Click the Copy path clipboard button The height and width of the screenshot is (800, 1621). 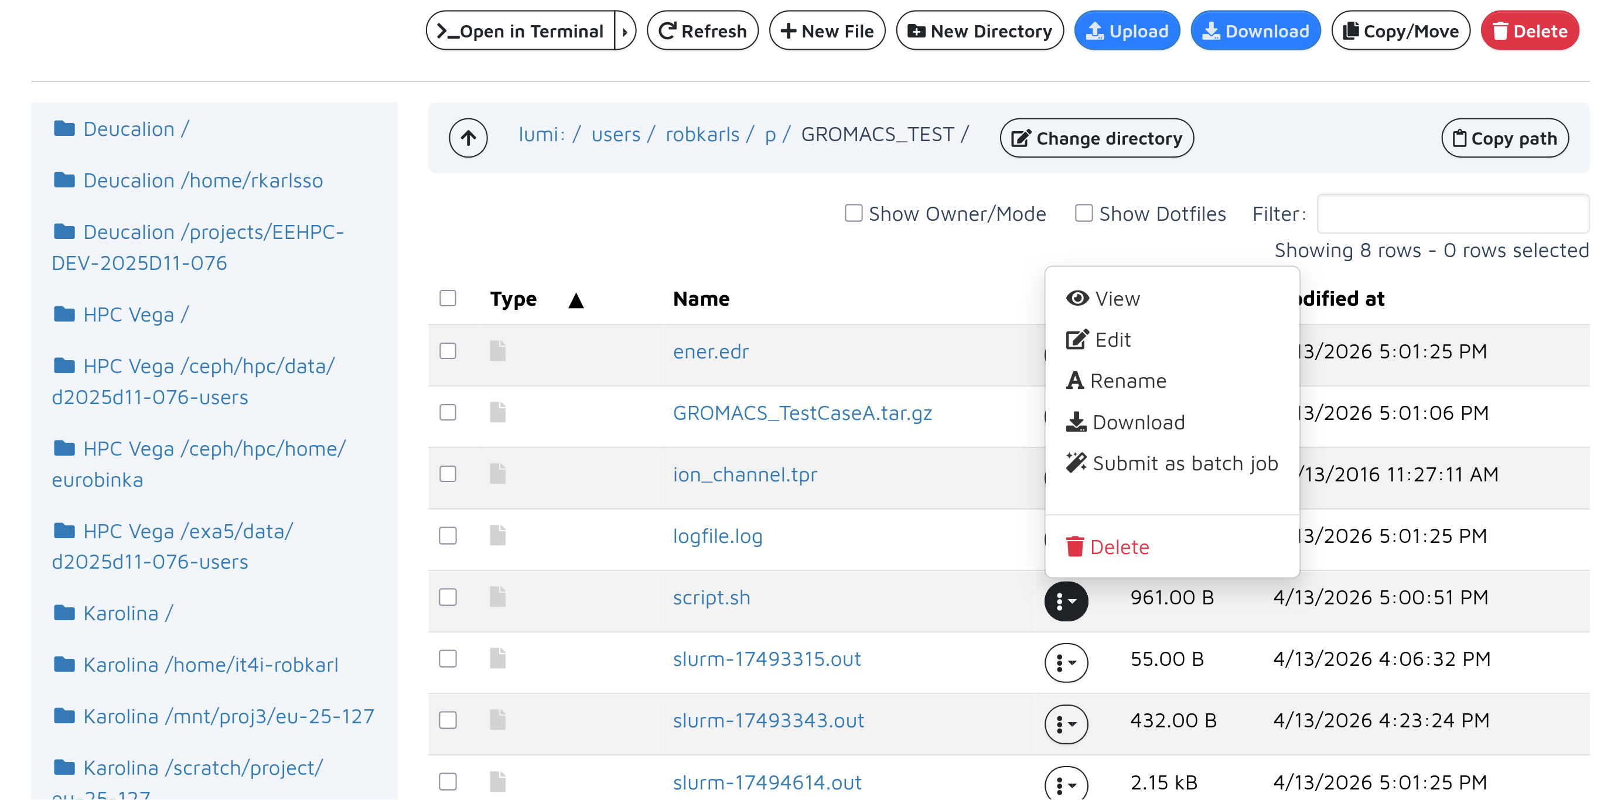pyautogui.click(x=1504, y=138)
